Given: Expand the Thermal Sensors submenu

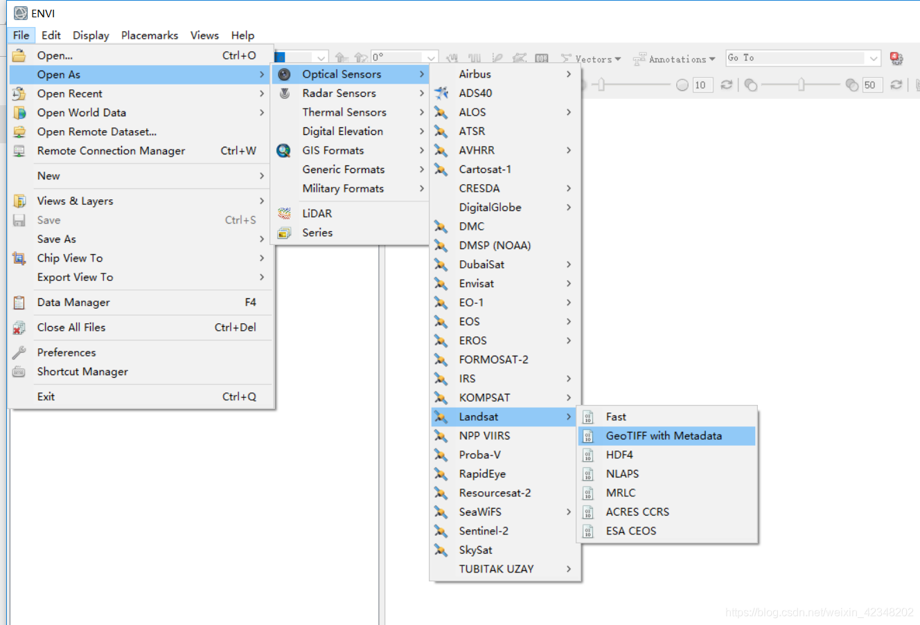Looking at the screenshot, I should [351, 112].
